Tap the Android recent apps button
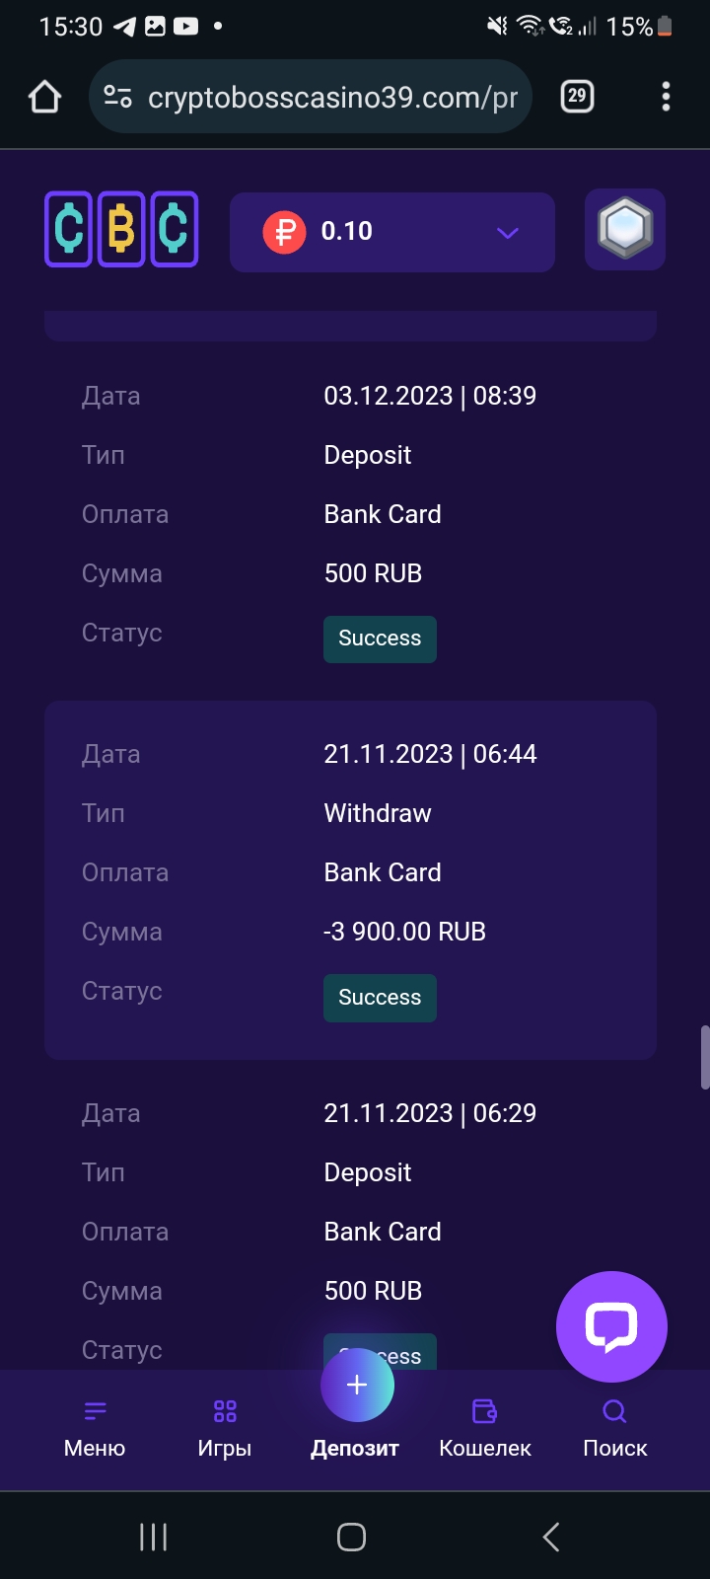This screenshot has width=710, height=1579. point(153,1537)
